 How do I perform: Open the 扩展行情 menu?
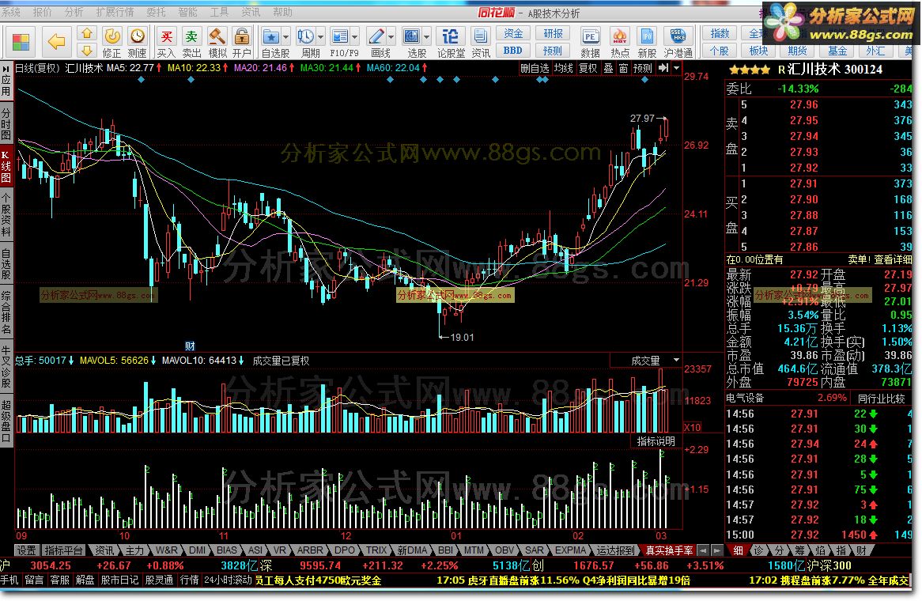(115, 12)
